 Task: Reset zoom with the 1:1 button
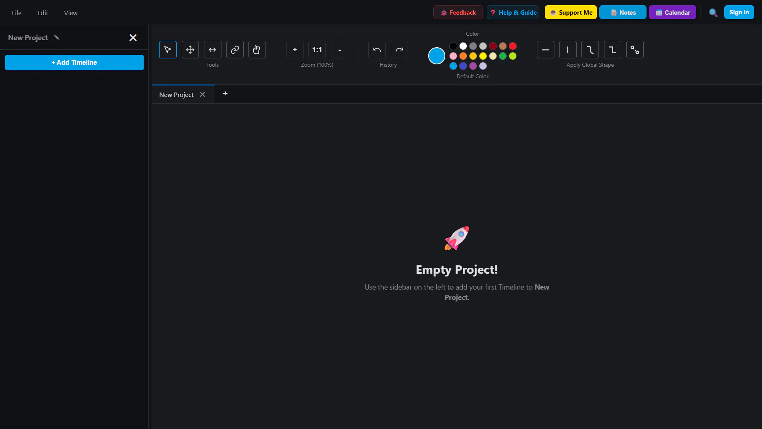click(317, 50)
